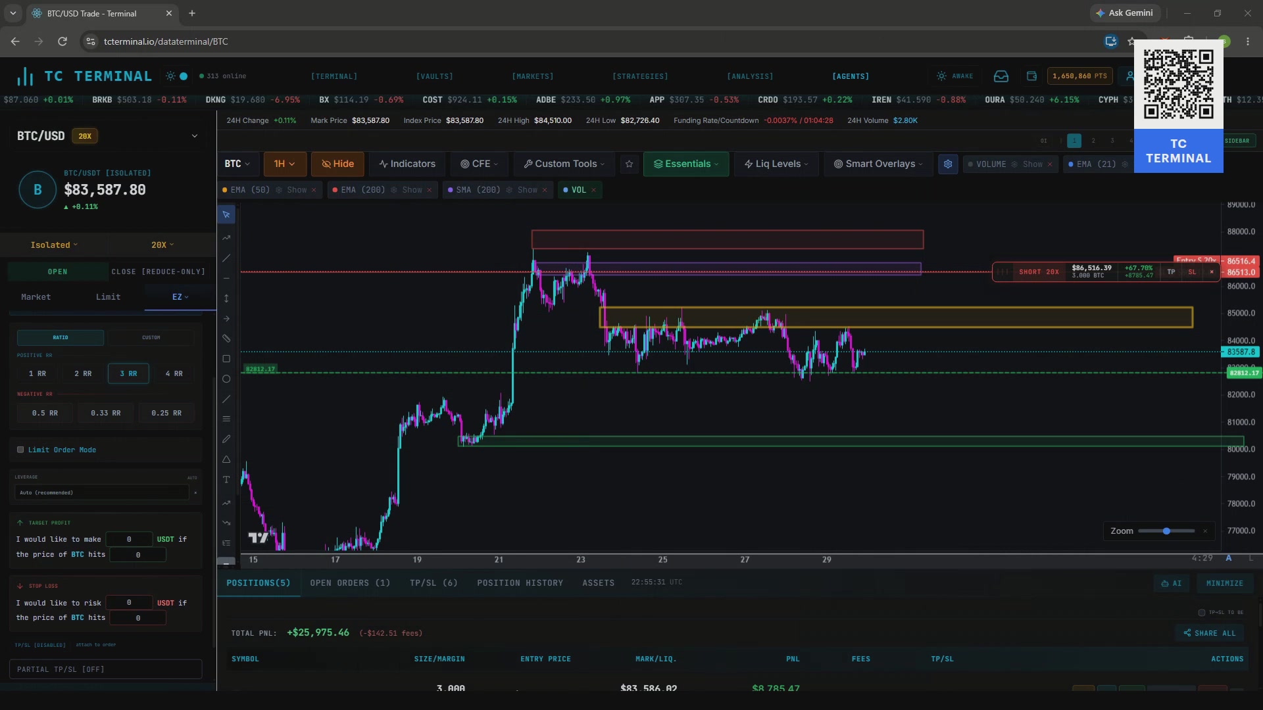This screenshot has height=710, width=1263.
Task: Open the inbox tray icon
Action: 1001,76
